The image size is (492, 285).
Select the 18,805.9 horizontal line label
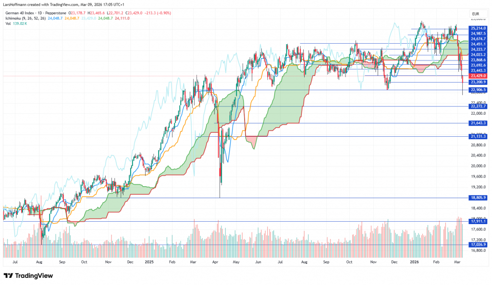(x=479, y=198)
